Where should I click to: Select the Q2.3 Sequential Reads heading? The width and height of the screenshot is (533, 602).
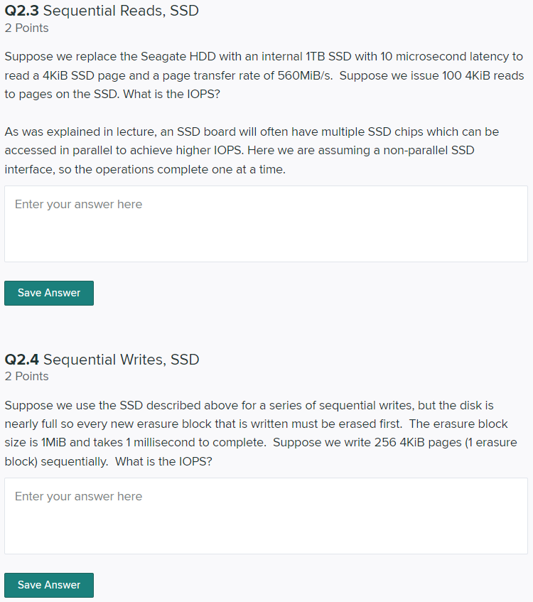[102, 11]
